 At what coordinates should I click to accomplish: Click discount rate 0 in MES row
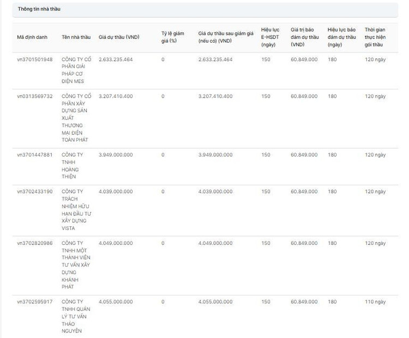(x=163, y=59)
